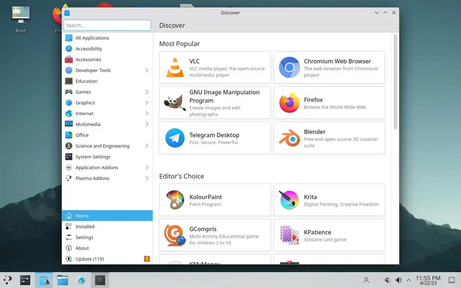Image resolution: width=461 pixels, height=288 pixels.
Task: Click "Solitaire card game" description
Action: [x=325, y=239]
